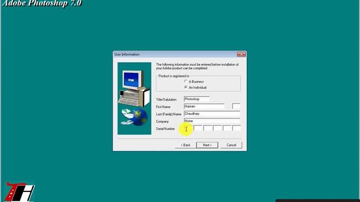Click the sixth Serial Number box
Viewport: 360px width, 202px height.
tap(236, 128)
